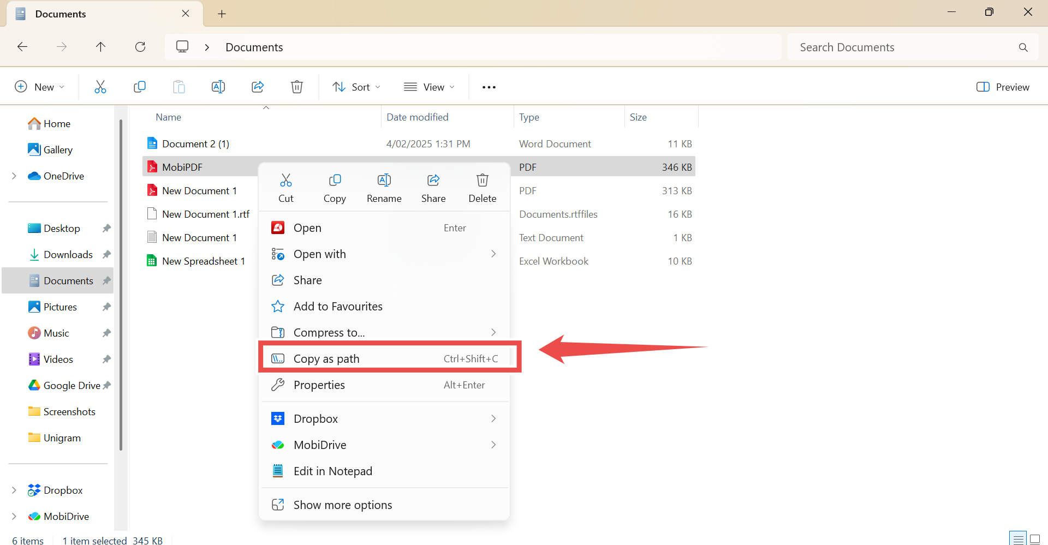Open the See more three-dots menu
The width and height of the screenshot is (1048, 545).
(489, 87)
